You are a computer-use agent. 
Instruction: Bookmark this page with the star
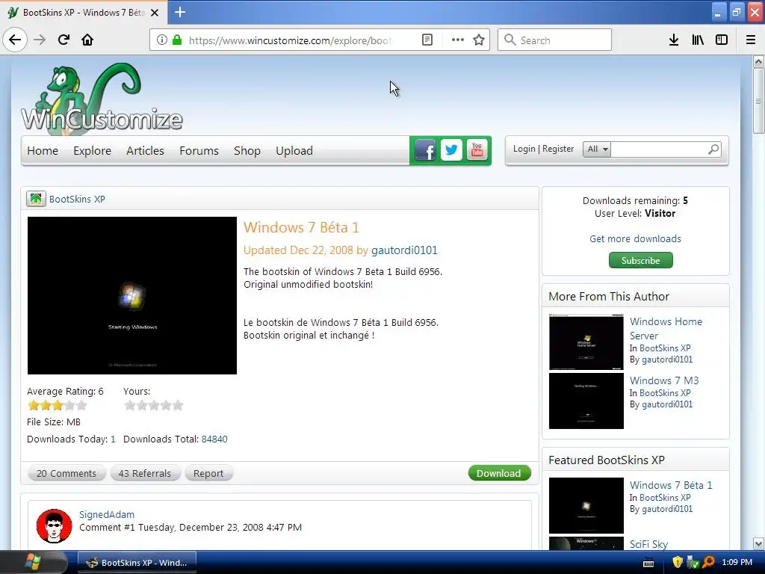(x=479, y=40)
